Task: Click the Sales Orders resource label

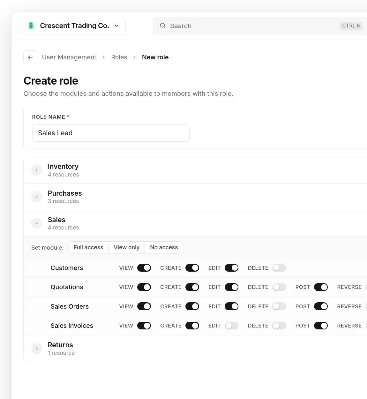Action: tap(70, 306)
